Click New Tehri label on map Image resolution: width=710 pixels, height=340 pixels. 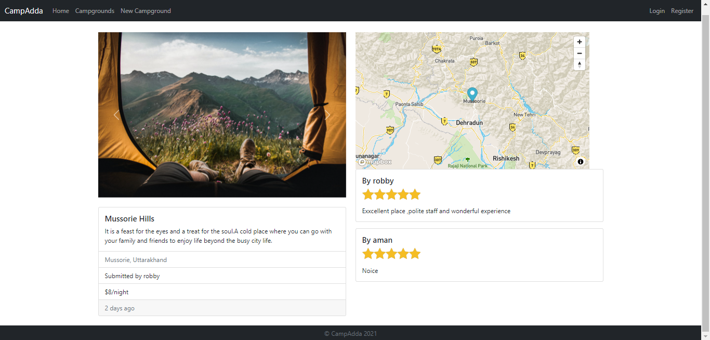tap(524, 115)
